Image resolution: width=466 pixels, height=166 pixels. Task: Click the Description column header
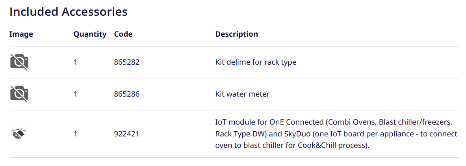[236, 34]
